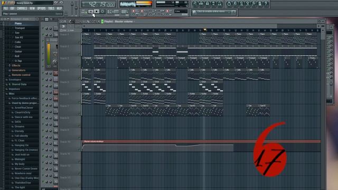Click the Record transport button
338x190 pixels.
(x=102, y=12)
